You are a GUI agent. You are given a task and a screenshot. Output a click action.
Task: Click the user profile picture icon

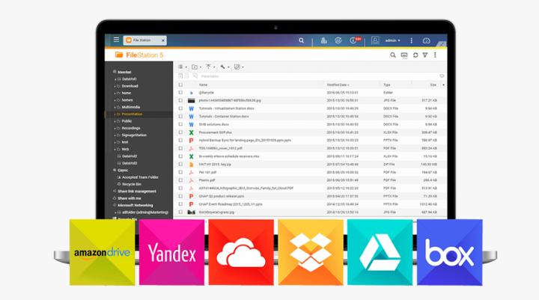[375, 40]
